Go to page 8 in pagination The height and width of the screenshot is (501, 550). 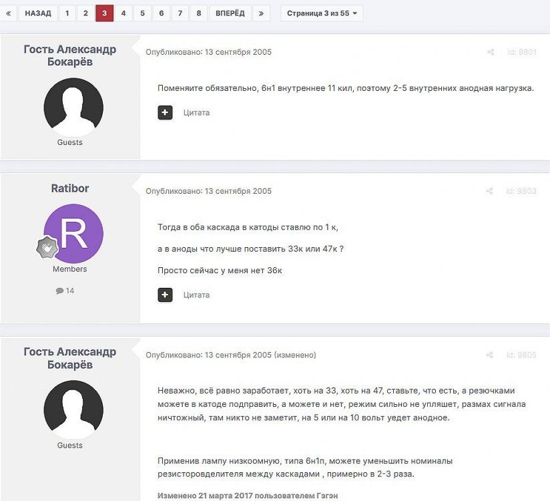[x=198, y=13]
